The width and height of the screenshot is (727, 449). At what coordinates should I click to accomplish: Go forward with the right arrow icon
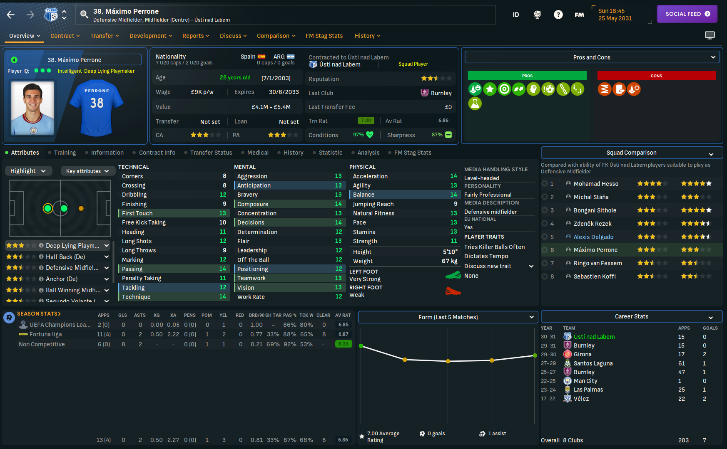[30, 15]
